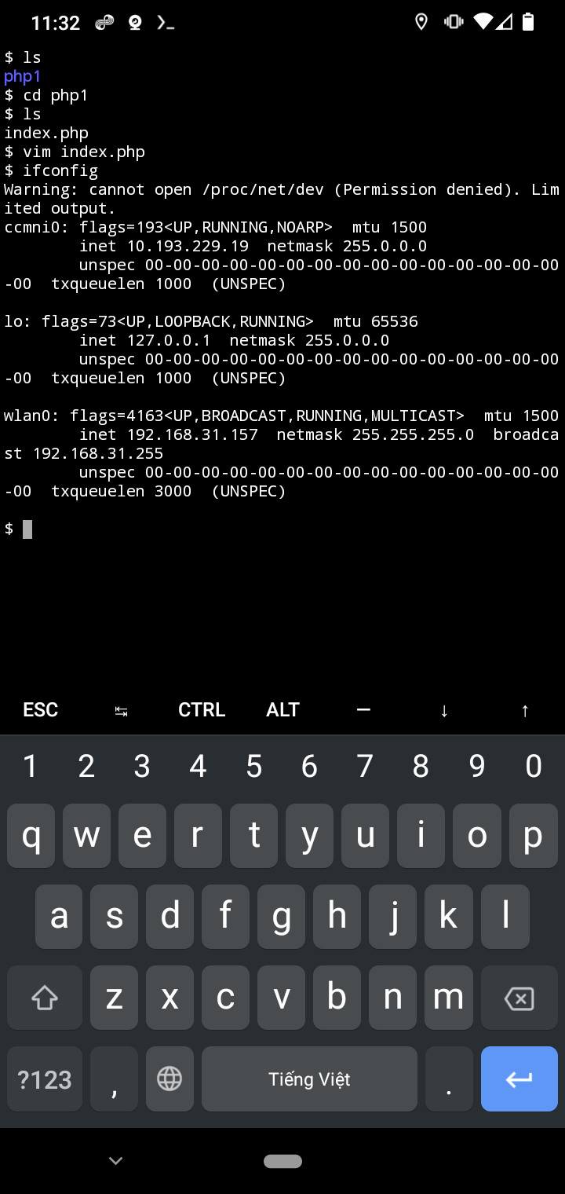The width and height of the screenshot is (565, 1194).
Task: Tap the comma key on the keyboard
Action: (x=115, y=1079)
